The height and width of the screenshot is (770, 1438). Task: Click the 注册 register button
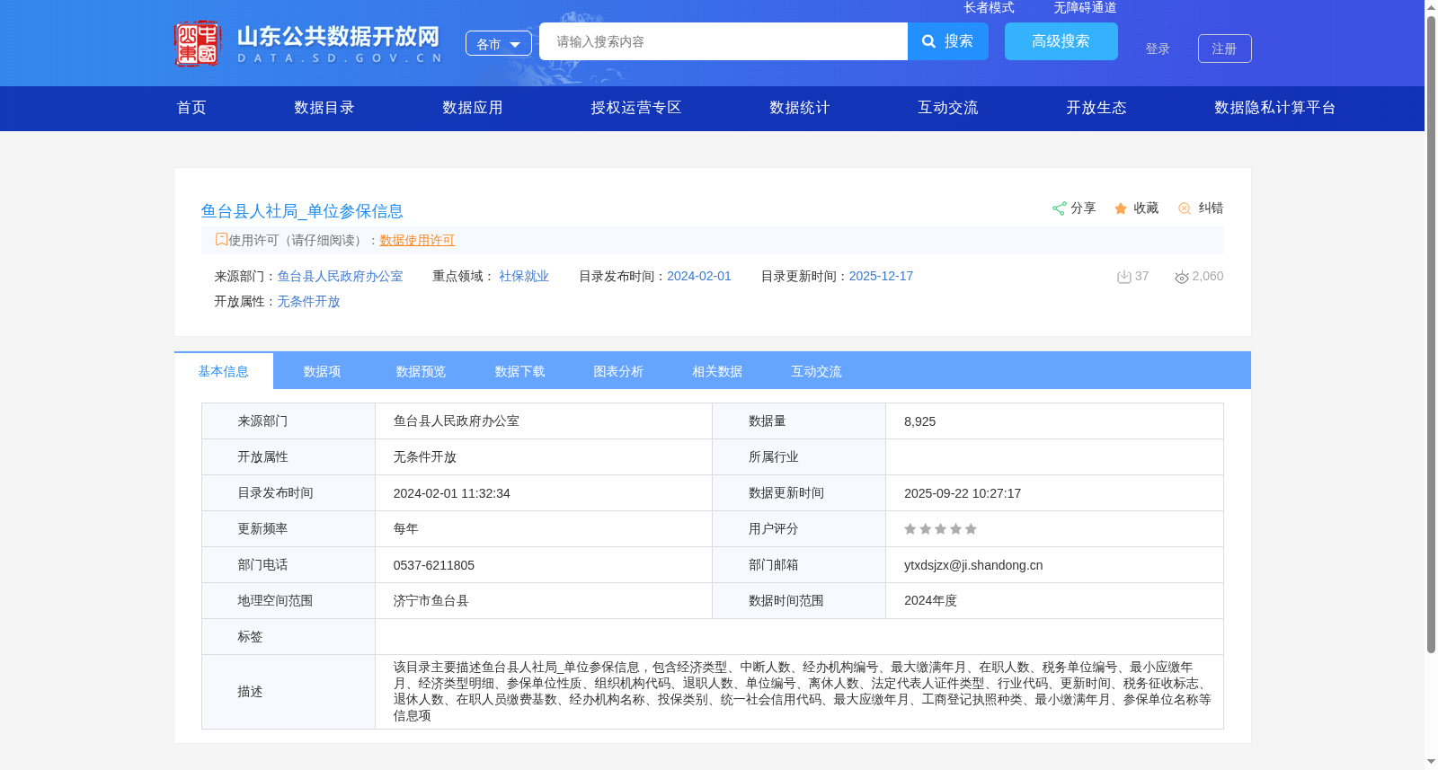click(x=1225, y=49)
